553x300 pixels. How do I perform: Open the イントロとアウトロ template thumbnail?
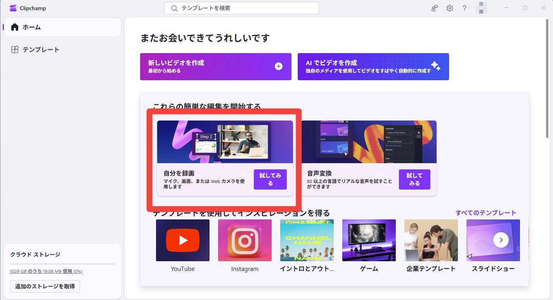click(x=307, y=240)
